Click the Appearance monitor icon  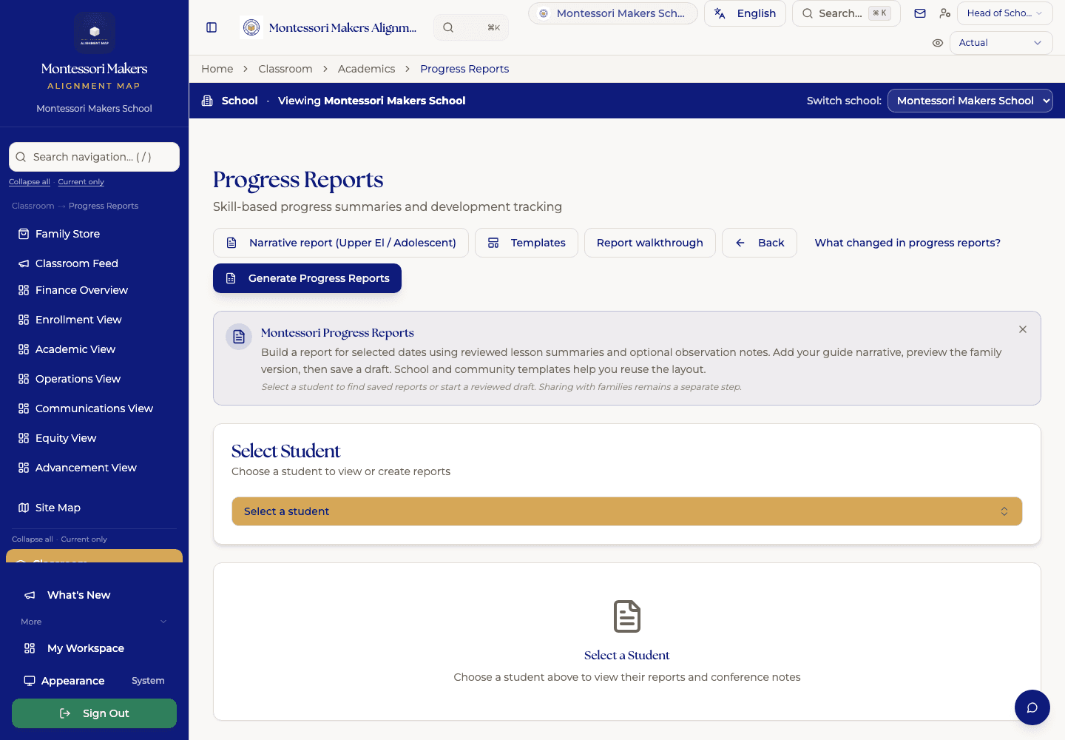30,681
